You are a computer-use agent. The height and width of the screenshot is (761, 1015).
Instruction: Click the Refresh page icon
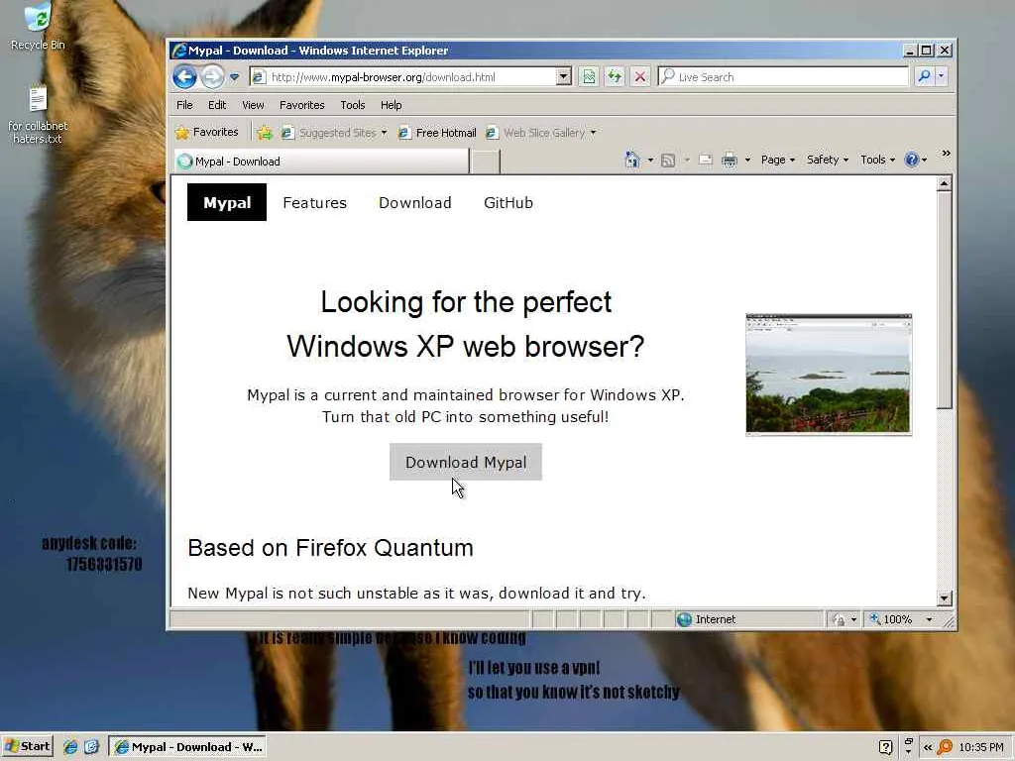(615, 77)
